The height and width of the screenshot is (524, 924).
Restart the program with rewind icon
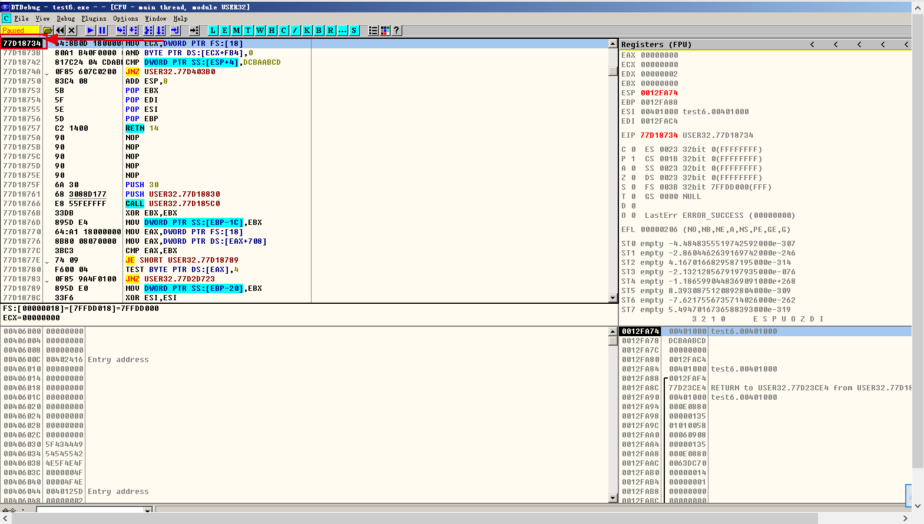pyautogui.click(x=59, y=31)
